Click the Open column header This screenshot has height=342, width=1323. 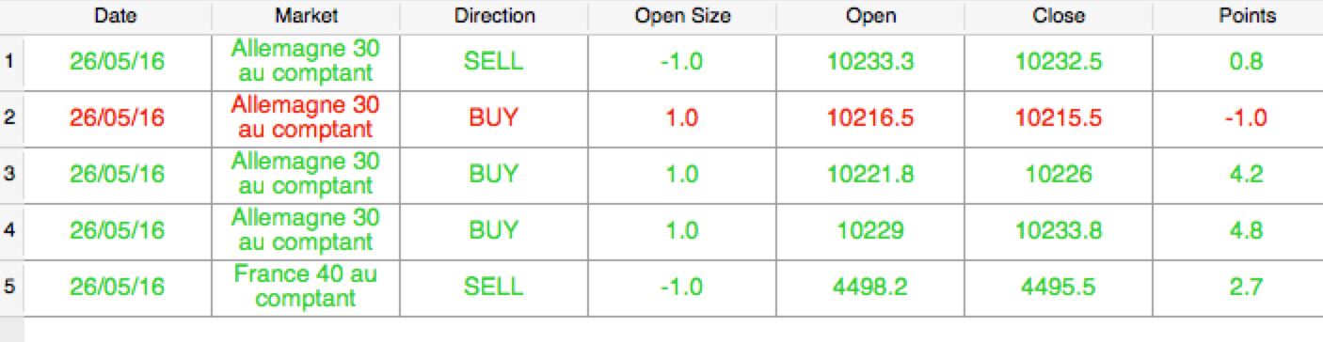point(870,16)
